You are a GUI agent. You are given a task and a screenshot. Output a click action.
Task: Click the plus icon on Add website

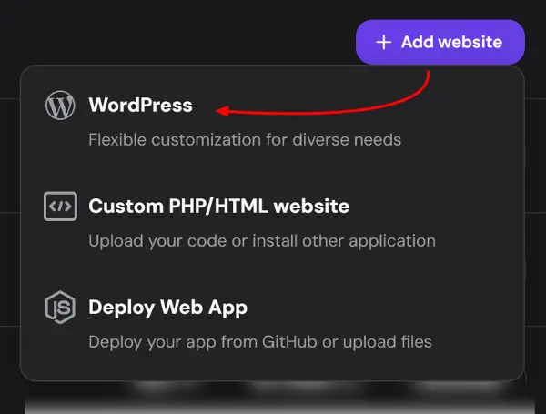click(384, 42)
